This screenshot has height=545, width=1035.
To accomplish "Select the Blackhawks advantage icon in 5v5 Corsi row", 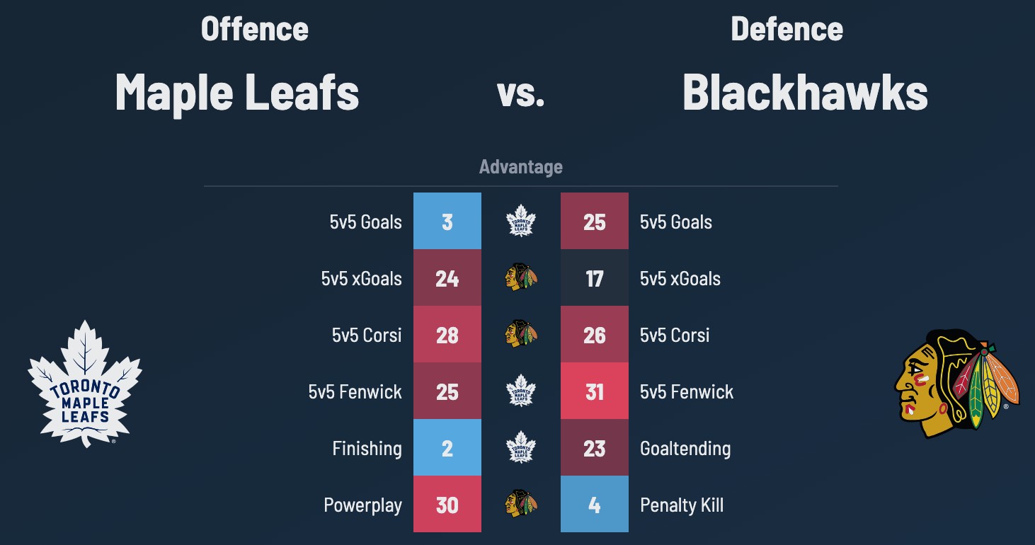I will [521, 334].
